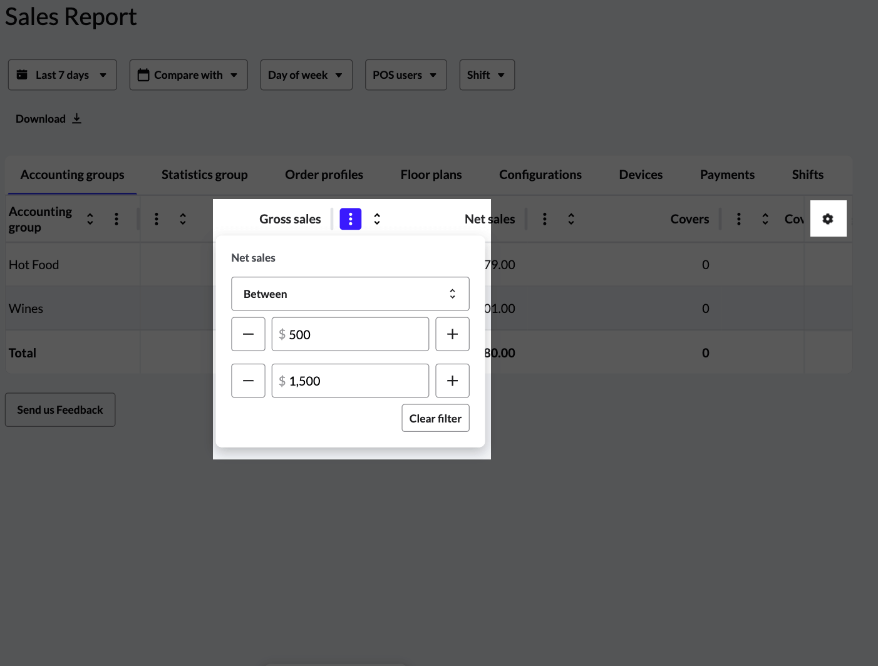The image size is (878, 666).
Task: Click the download icon beside Download
Action: tap(76, 118)
